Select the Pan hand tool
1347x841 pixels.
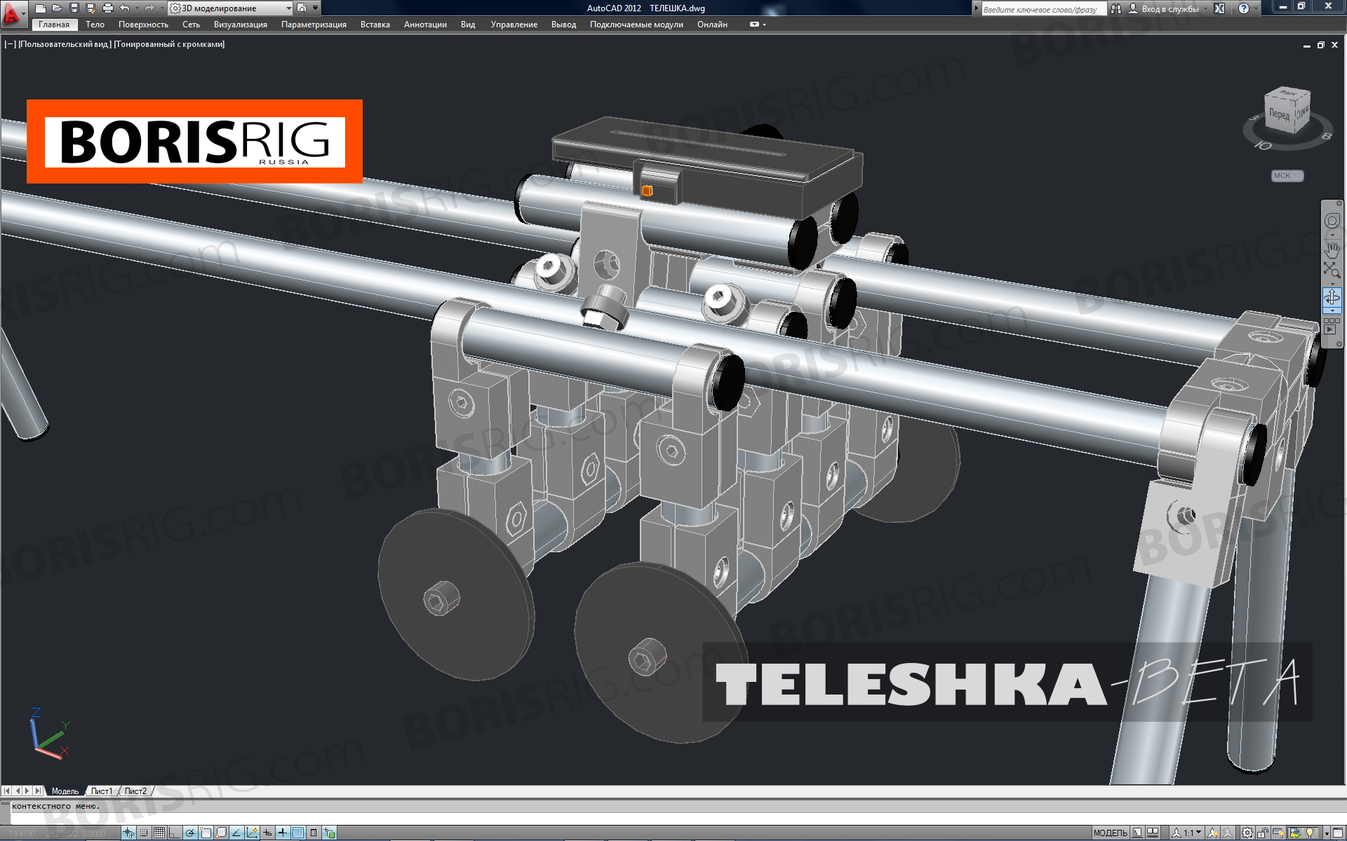(1332, 249)
